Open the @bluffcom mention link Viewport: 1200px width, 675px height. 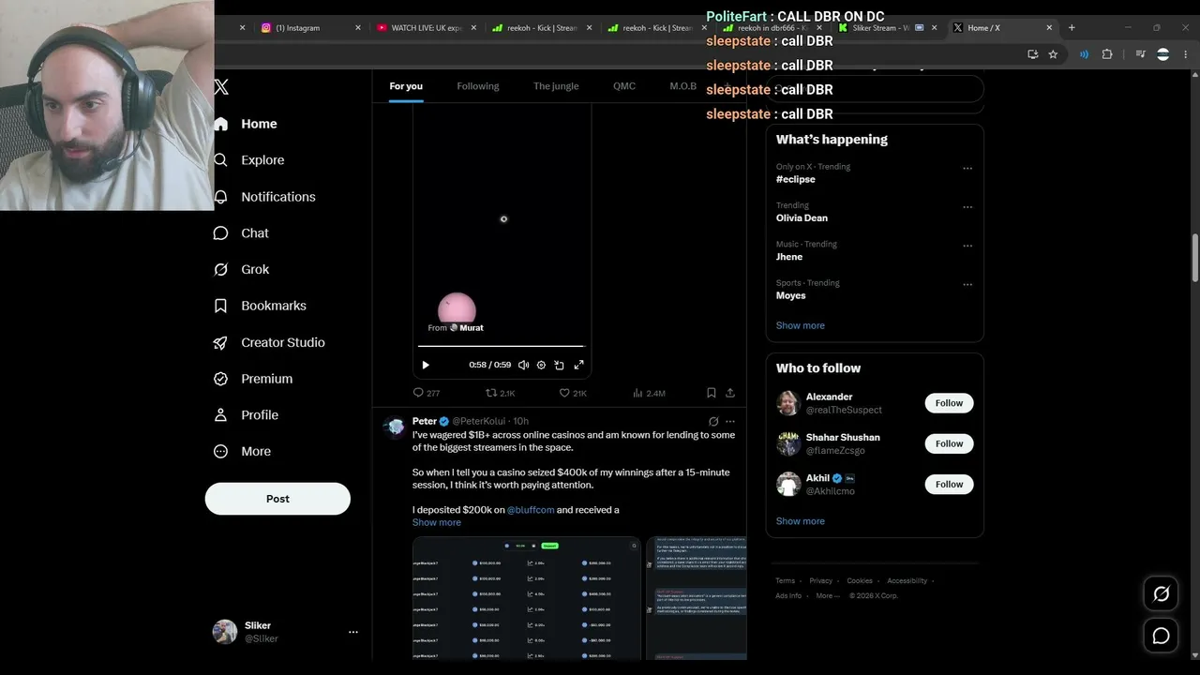click(x=531, y=510)
